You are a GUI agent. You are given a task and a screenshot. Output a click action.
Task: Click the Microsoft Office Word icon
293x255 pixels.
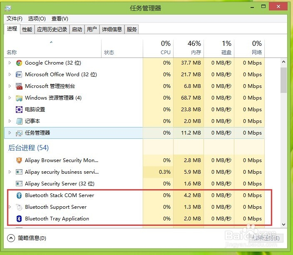point(19,75)
